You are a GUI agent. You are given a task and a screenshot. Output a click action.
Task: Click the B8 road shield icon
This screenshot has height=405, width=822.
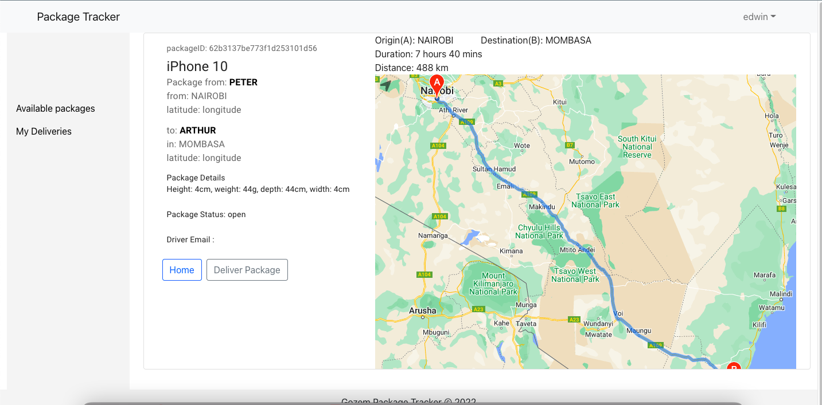(x=781, y=209)
